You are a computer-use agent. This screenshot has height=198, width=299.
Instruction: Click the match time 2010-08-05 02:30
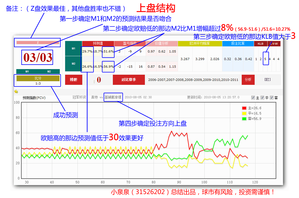[x=138, y=97]
